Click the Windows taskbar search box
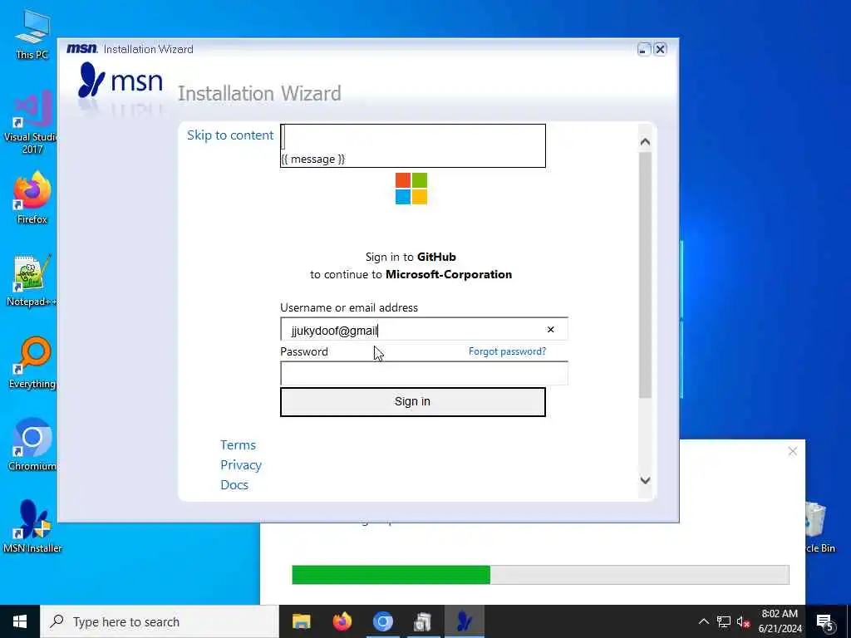The width and height of the screenshot is (851, 638). [x=159, y=621]
